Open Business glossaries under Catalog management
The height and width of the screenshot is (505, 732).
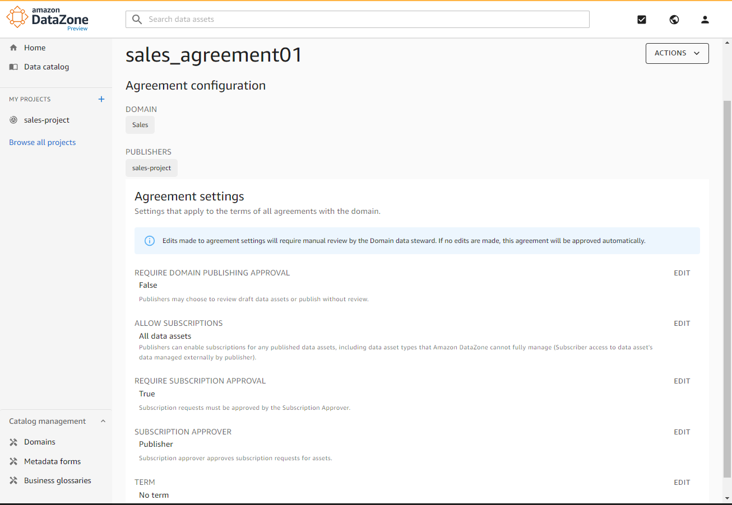(x=58, y=480)
